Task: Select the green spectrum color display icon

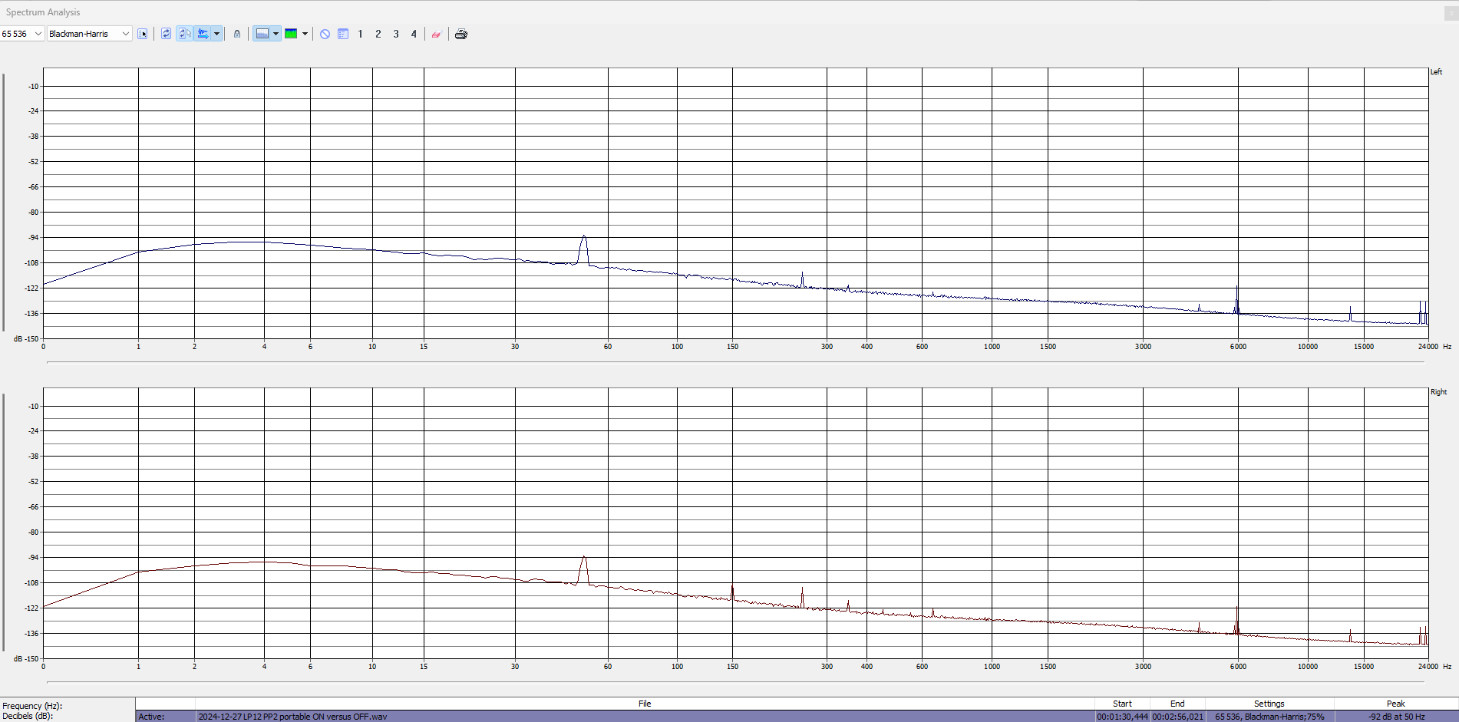Action: click(291, 34)
